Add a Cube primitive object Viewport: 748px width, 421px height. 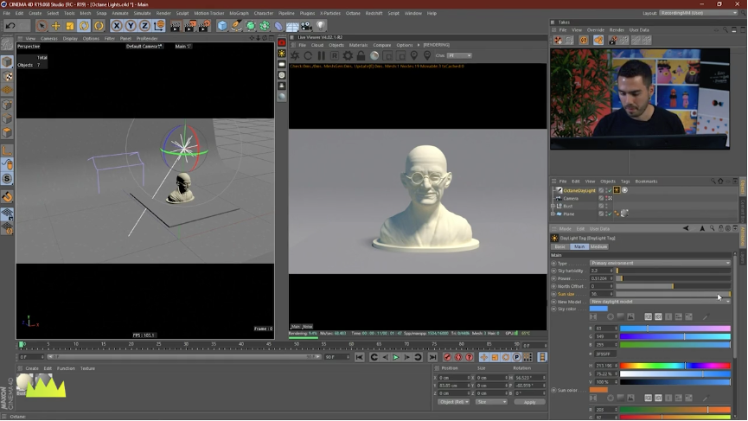click(222, 26)
